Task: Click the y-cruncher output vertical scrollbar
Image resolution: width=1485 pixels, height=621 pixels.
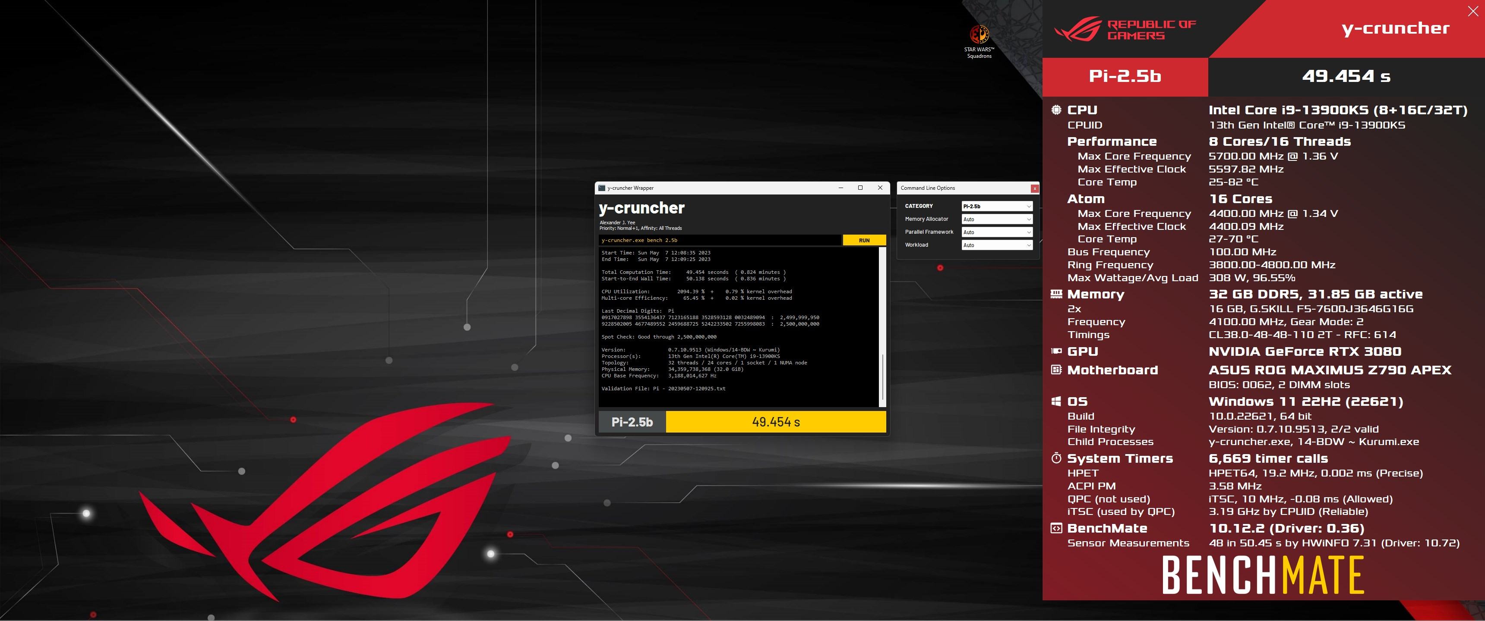Action: tap(882, 326)
